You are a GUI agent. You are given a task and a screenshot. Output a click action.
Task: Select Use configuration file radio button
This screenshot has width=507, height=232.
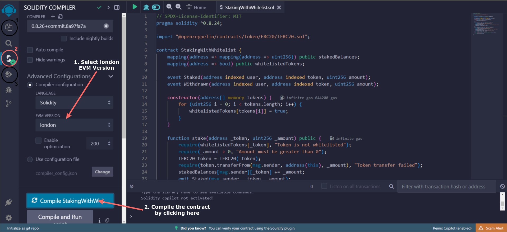coord(30,159)
